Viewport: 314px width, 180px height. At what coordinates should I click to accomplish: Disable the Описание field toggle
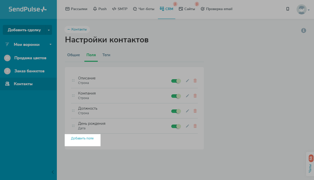(176, 81)
